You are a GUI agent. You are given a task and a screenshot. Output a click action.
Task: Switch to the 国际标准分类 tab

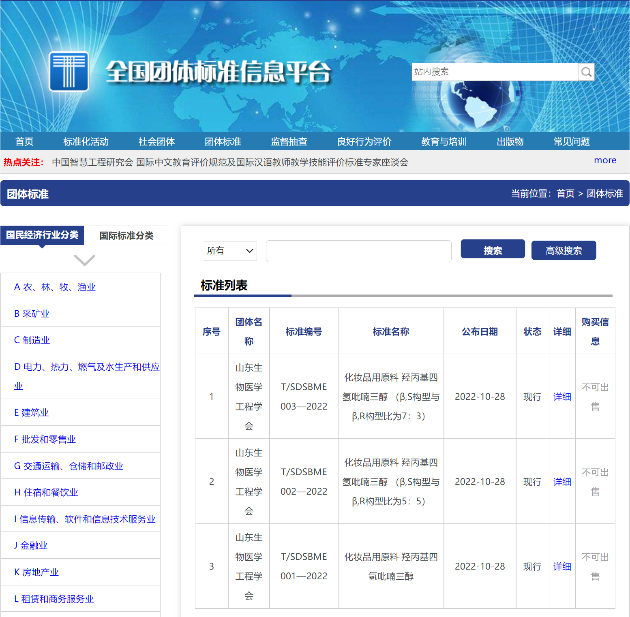pos(126,235)
